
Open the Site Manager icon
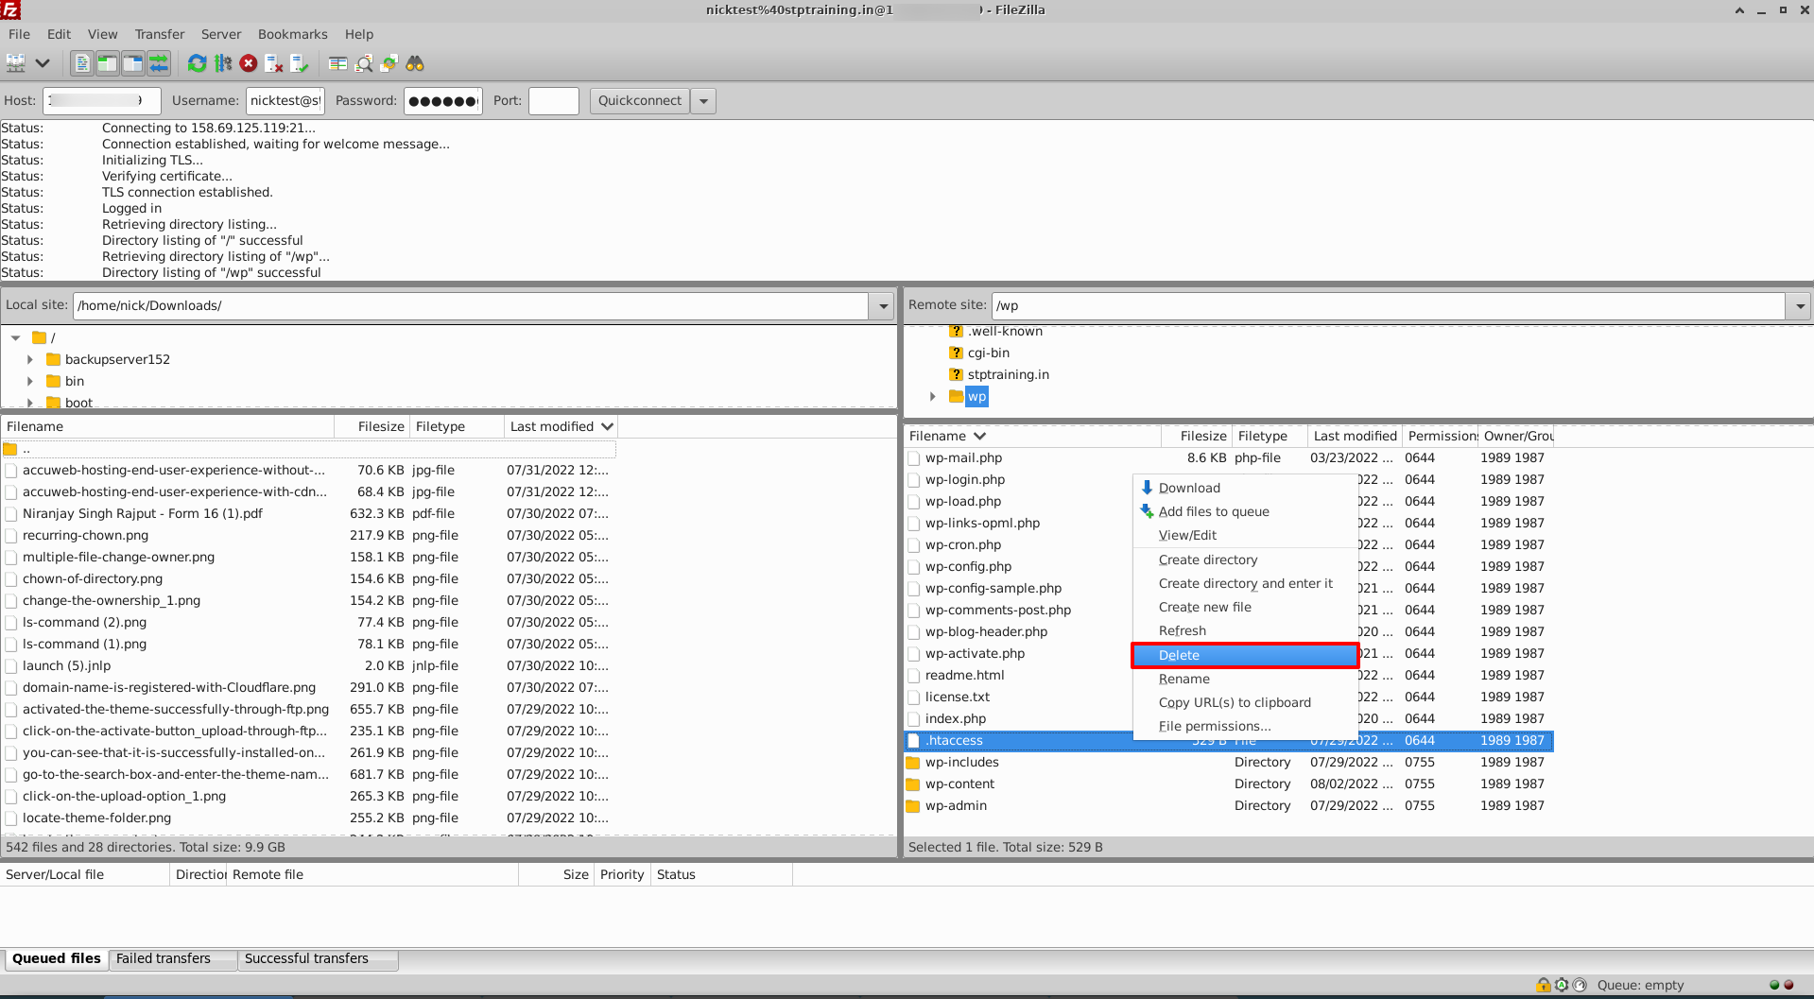(16, 63)
